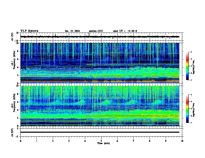Click '-7' label below ch.2 color bar
The image size is (205, 158).
coord(191,123)
